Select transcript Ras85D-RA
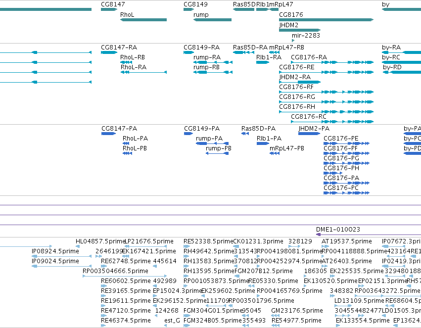 coord(243,52)
